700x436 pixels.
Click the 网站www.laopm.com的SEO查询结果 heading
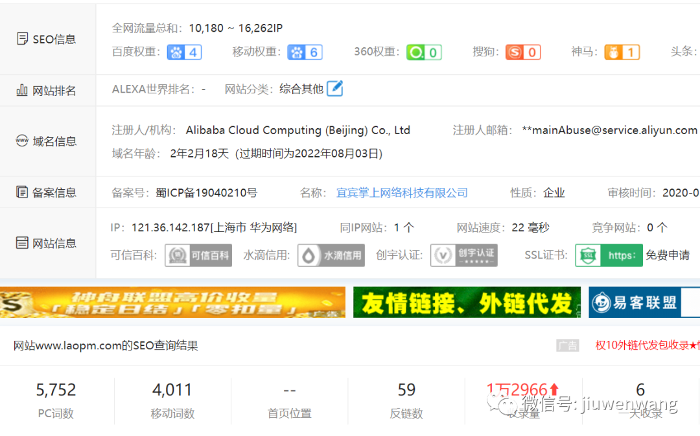point(106,345)
